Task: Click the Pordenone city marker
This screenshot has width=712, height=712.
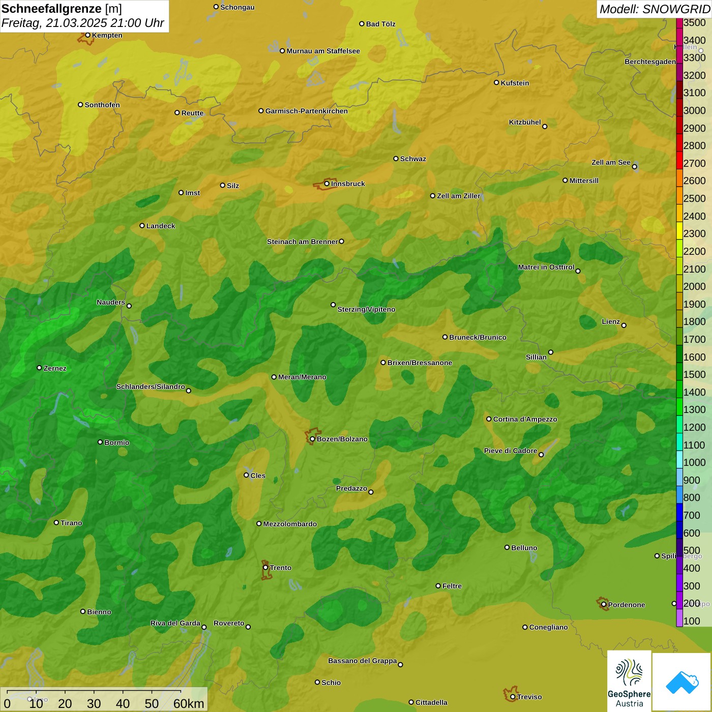Action: click(x=604, y=605)
